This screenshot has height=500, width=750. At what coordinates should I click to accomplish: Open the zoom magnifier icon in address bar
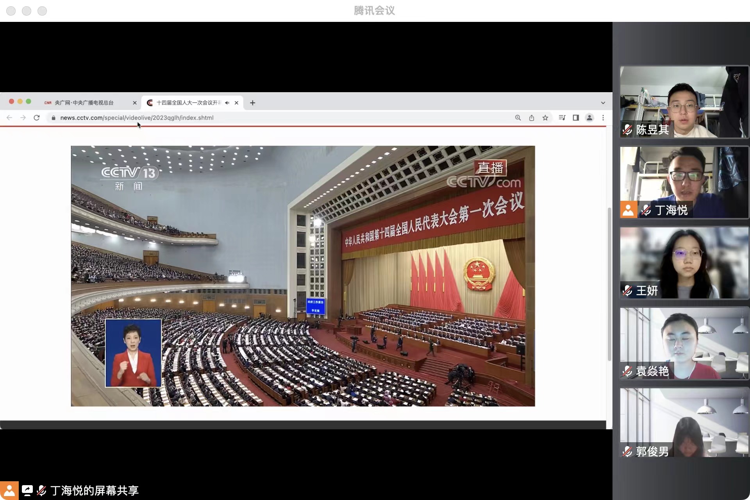(518, 118)
